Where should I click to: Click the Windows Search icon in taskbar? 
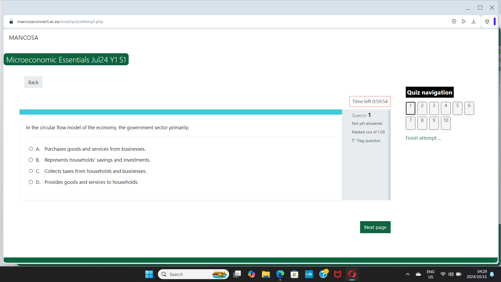164,274
